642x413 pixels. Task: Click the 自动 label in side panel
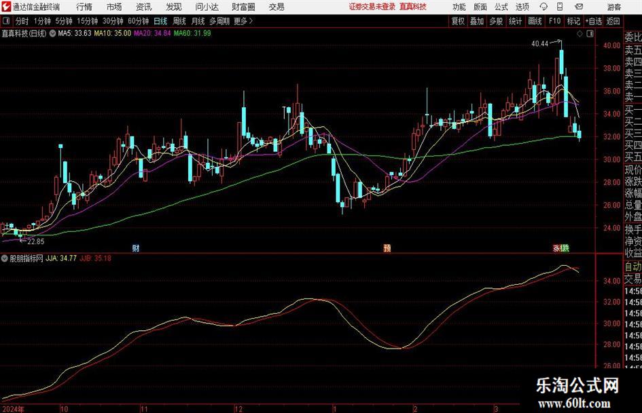click(x=633, y=267)
